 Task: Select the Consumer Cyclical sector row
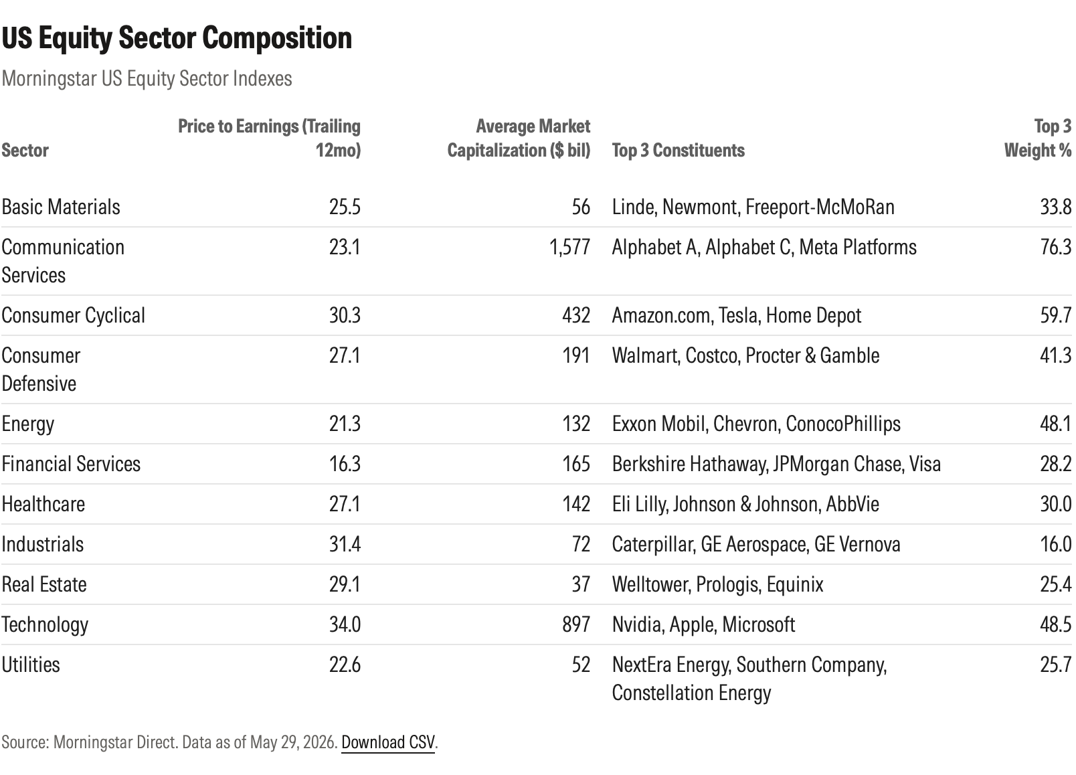[537, 315]
